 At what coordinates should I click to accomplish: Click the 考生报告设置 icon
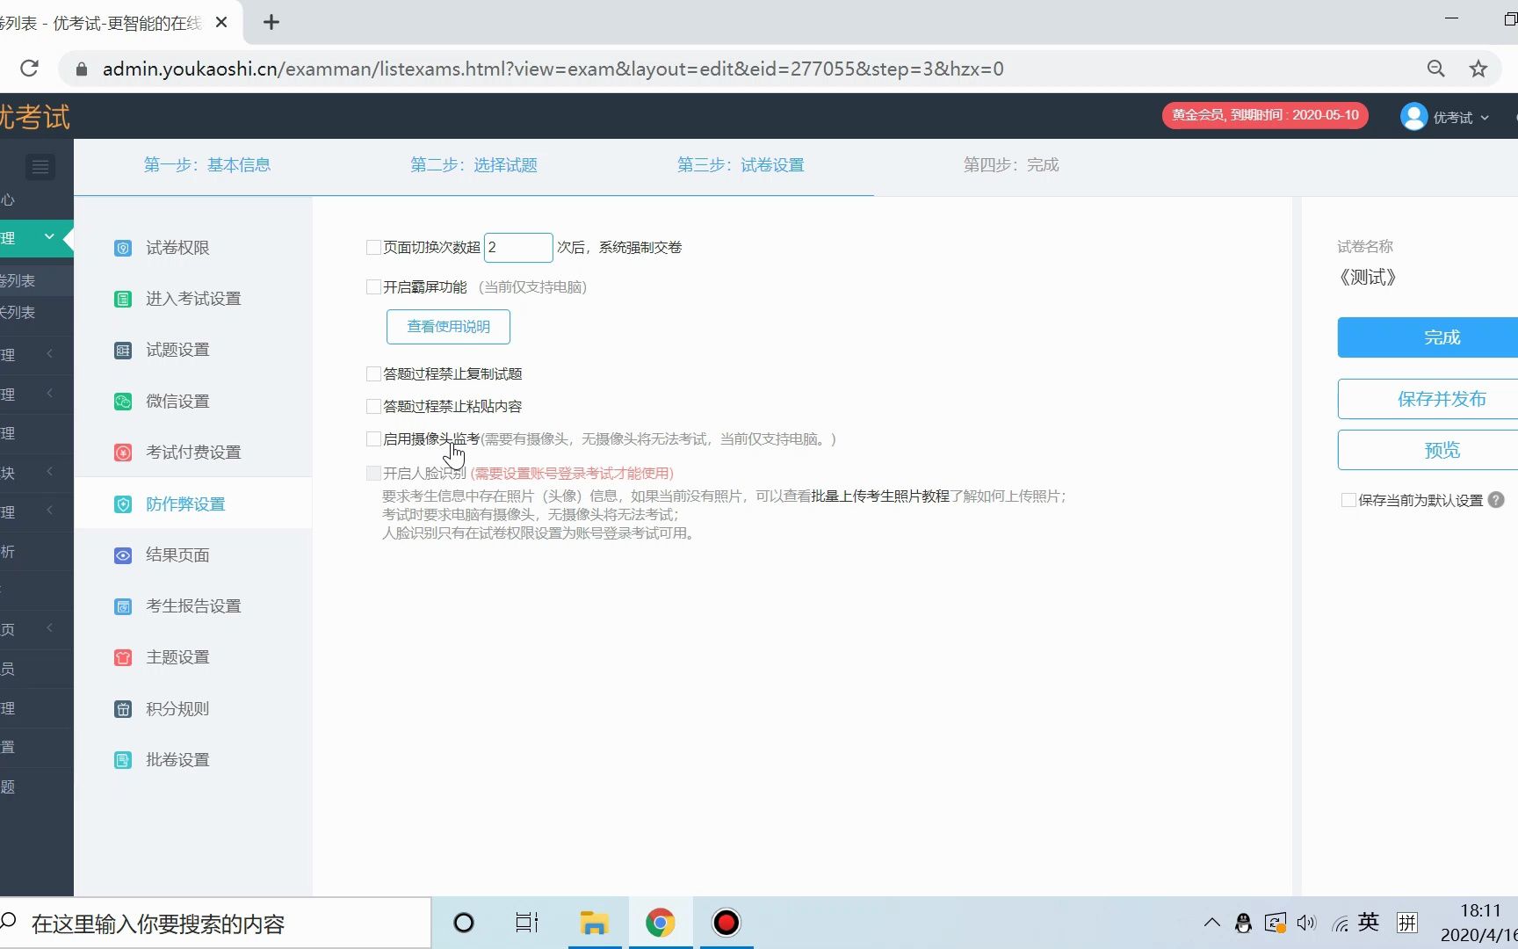point(123,606)
